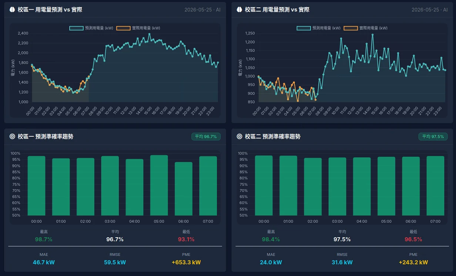The height and width of the screenshot is (276, 456).
Task: Select the 06:00 bar in 校區一 accuracy chart
Action: tap(184, 189)
